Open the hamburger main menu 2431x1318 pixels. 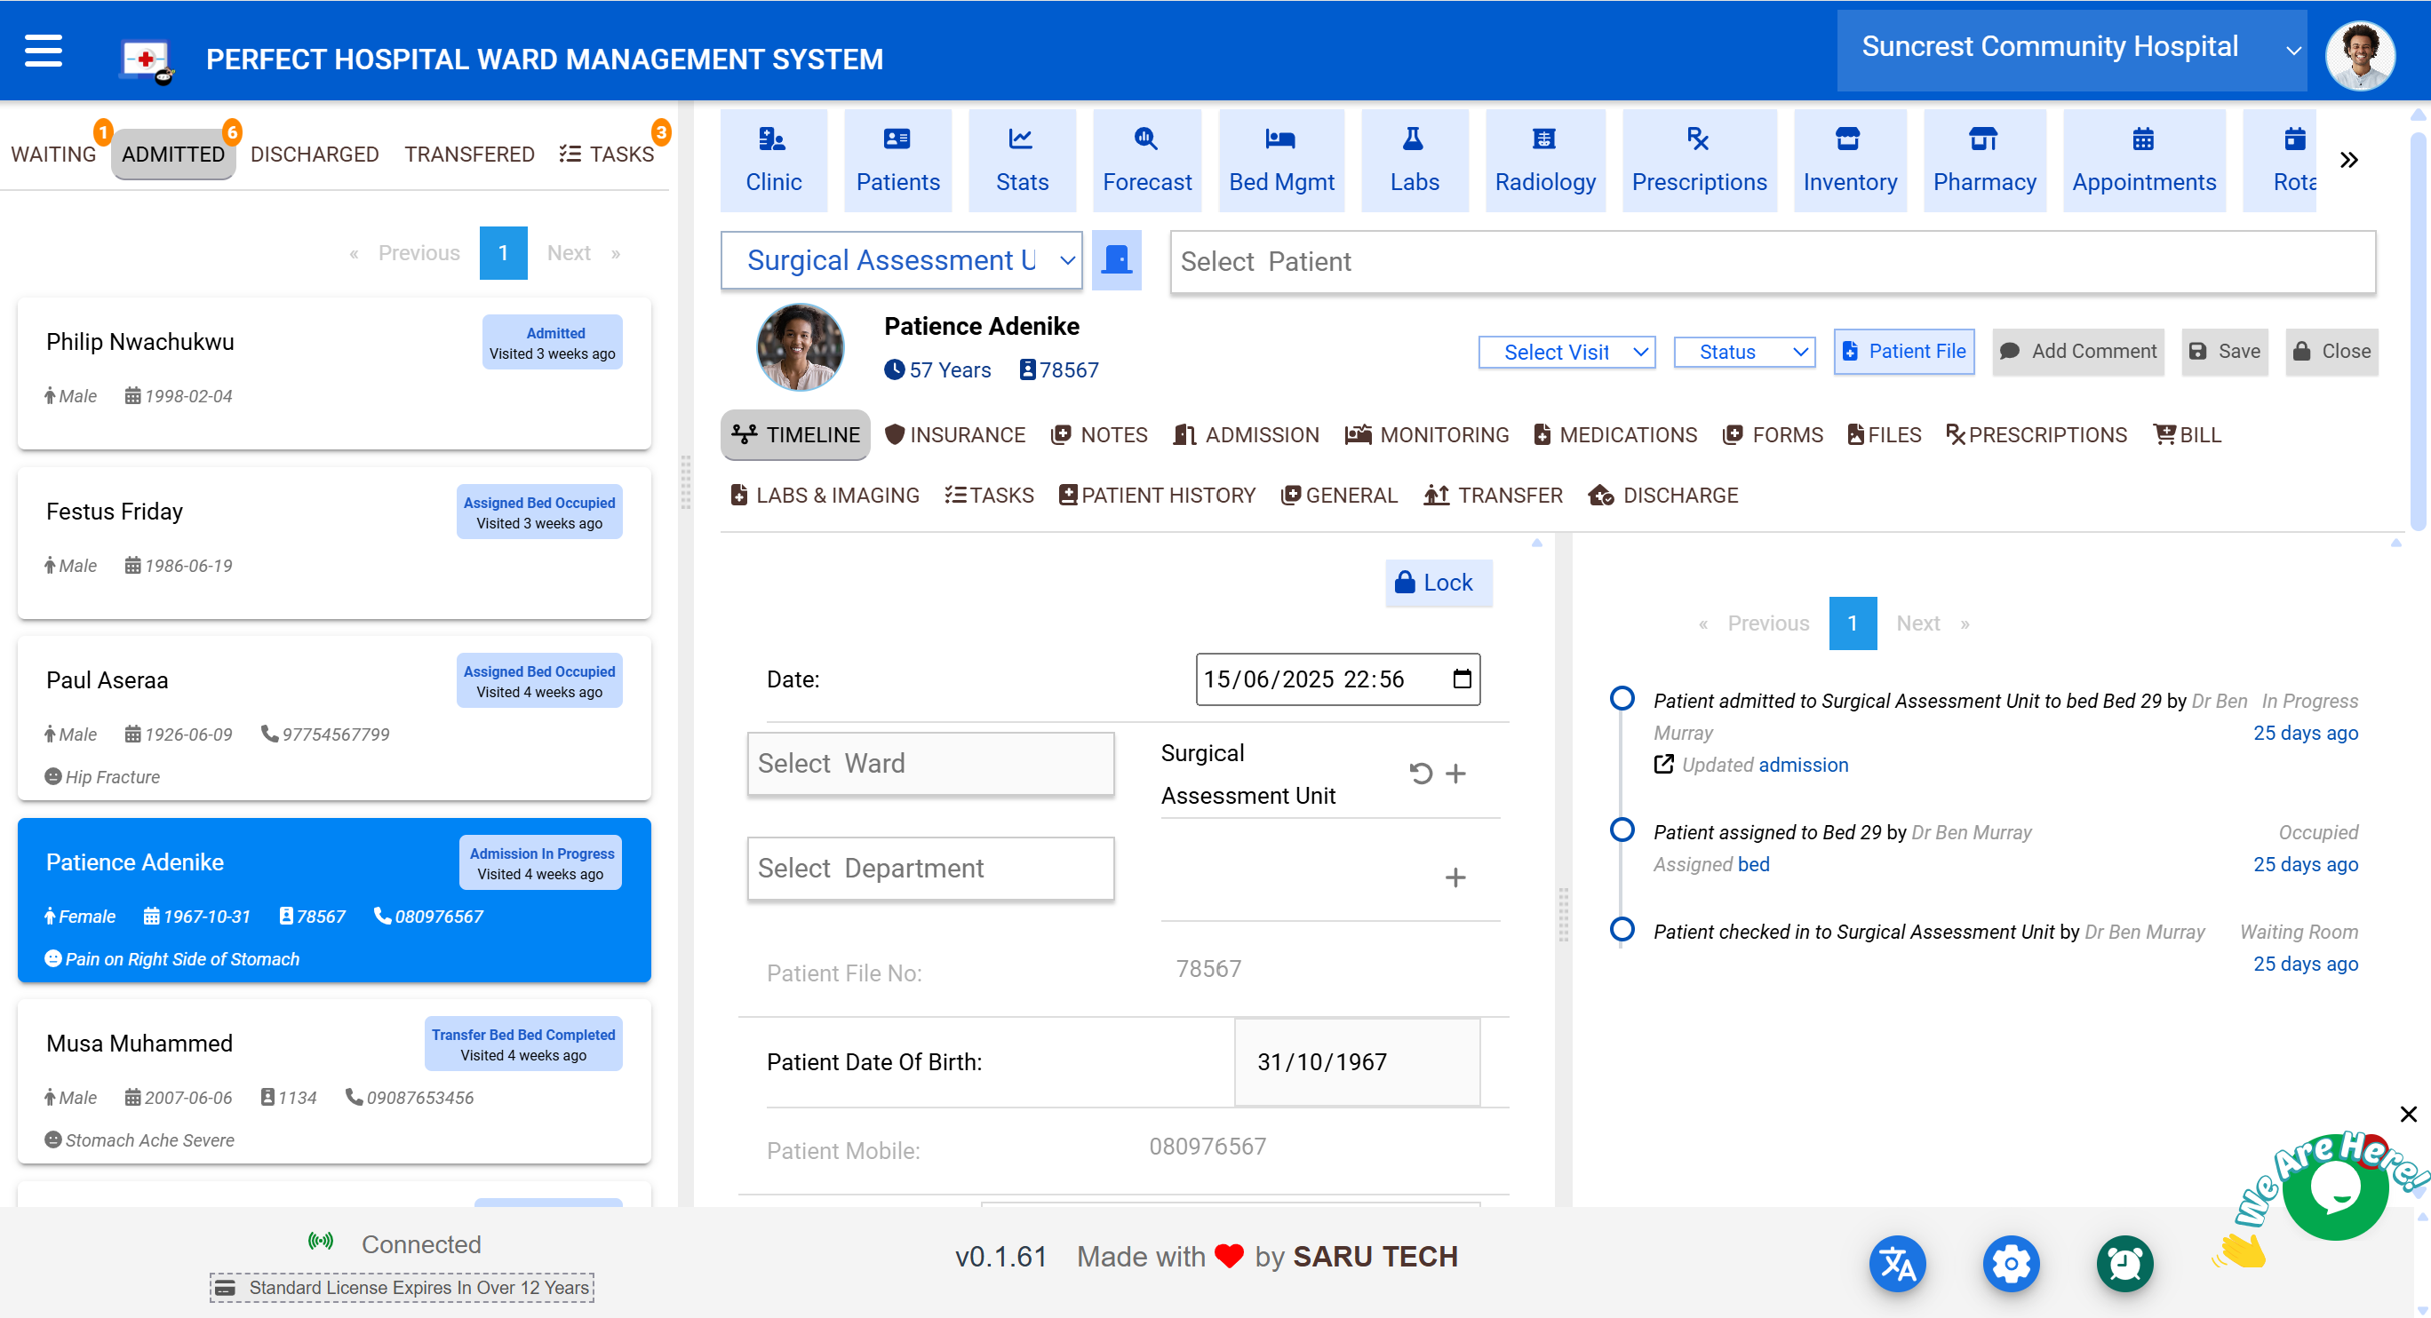click(x=44, y=51)
